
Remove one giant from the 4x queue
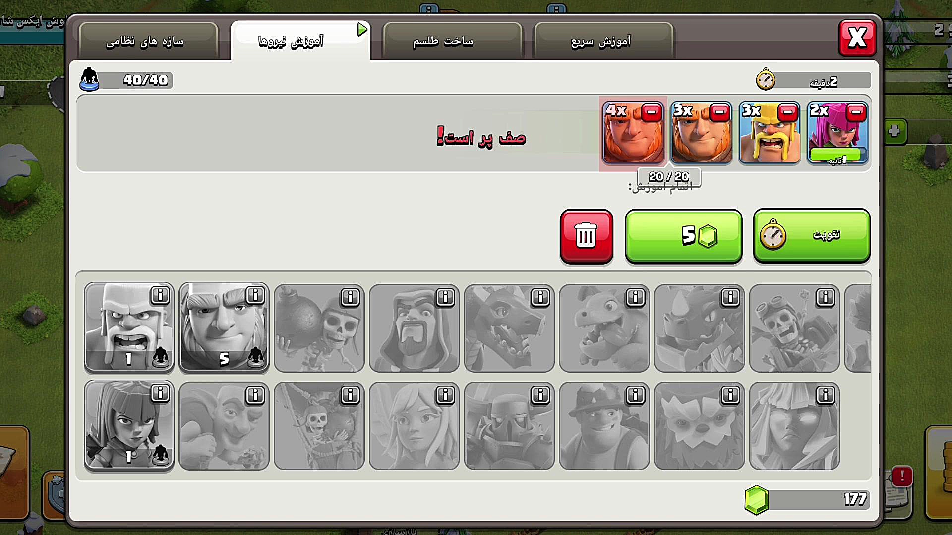(652, 112)
